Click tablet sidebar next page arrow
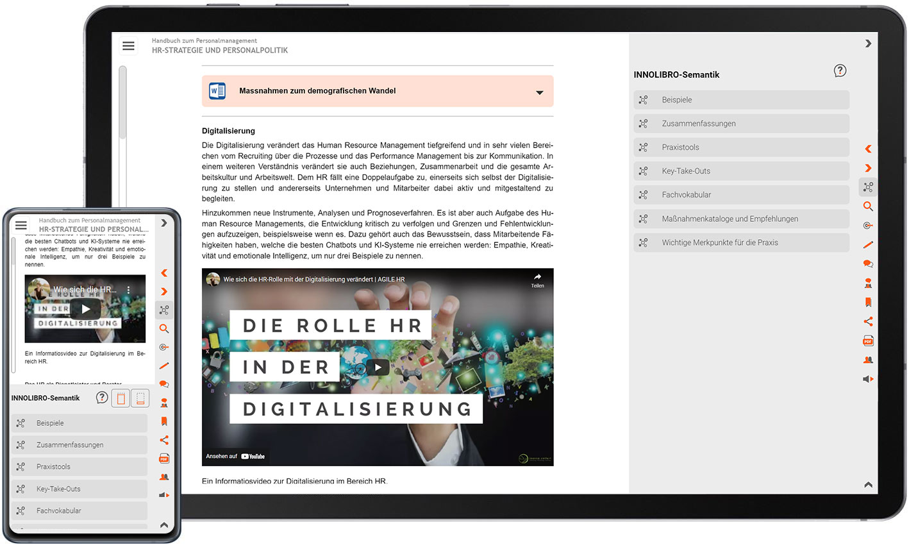 pyautogui.click(x=868, y=168)
